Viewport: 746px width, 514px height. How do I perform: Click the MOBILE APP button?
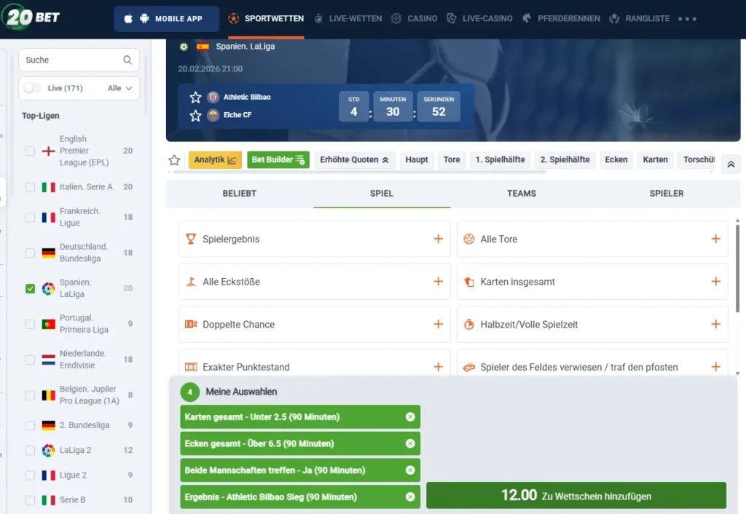point(166,18)
